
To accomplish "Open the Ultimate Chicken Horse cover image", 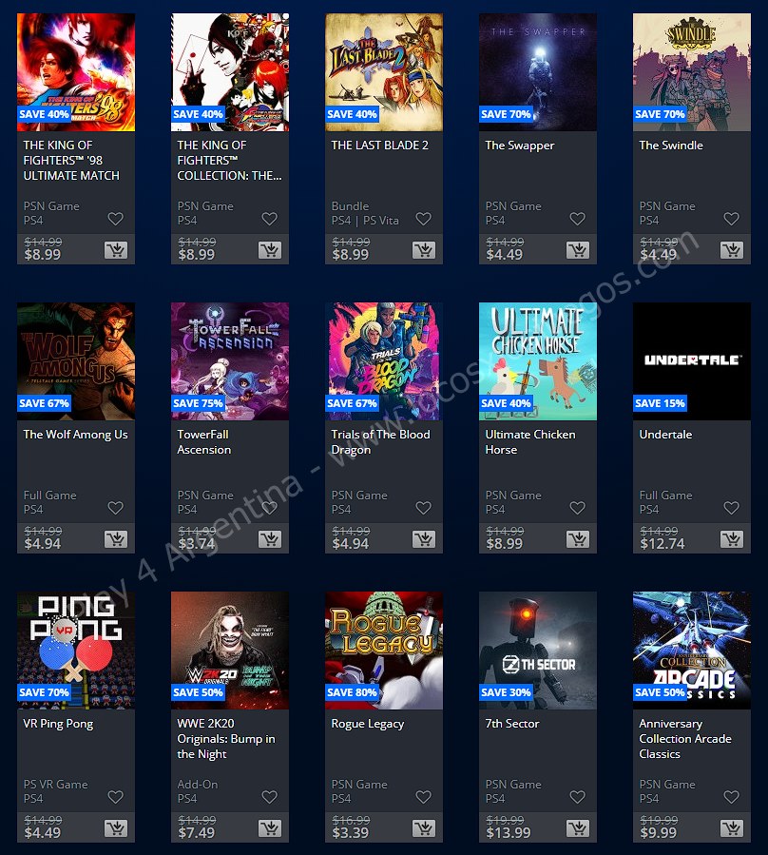I will point(538,361).
